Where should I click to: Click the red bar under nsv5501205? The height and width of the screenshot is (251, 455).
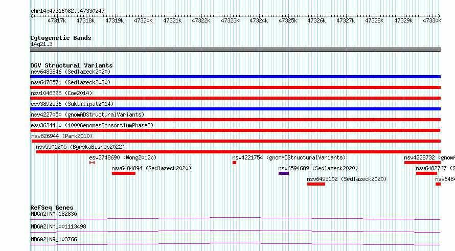pyautogui.click(x=239, y=152)
